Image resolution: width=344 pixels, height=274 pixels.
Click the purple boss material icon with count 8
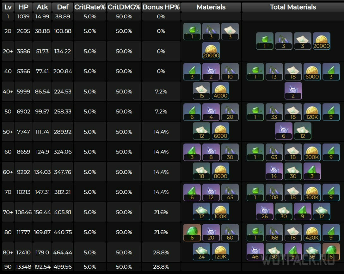[211, 152]
